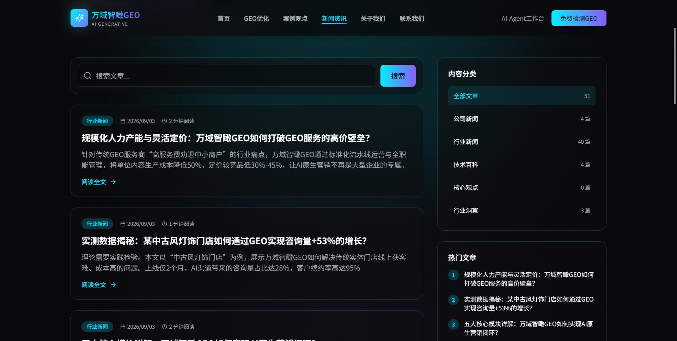677x341 pixels.
Task: Click 行业新闻 tag on 实测数据揭秘 article
Action: click(x=97, y=224)
